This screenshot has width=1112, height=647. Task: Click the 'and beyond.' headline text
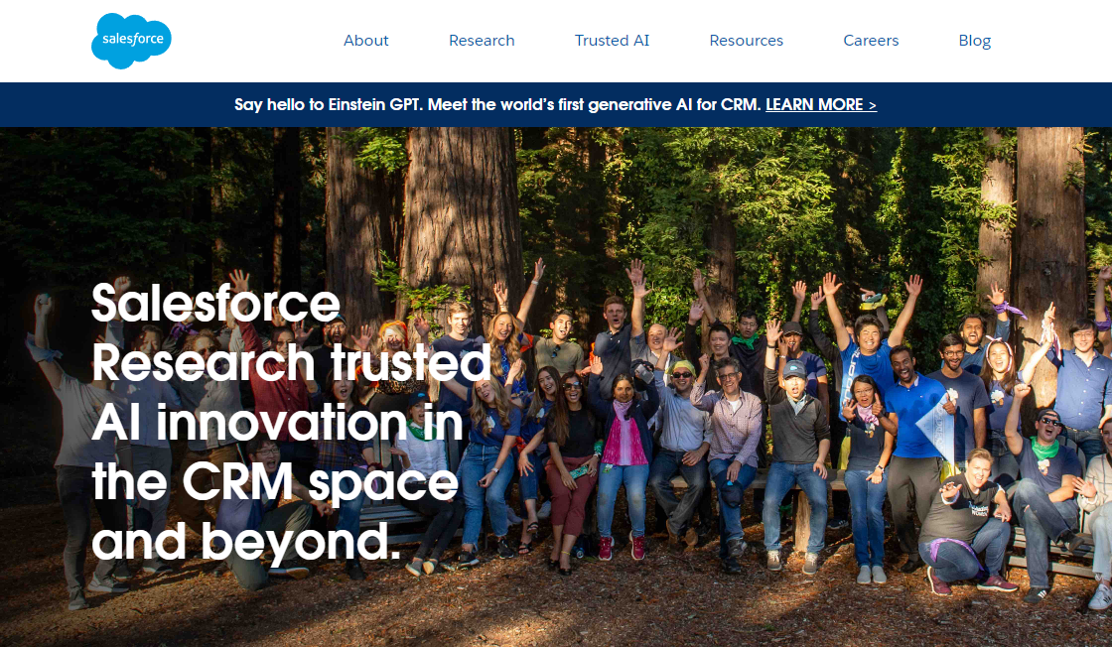tap(247, 542)
